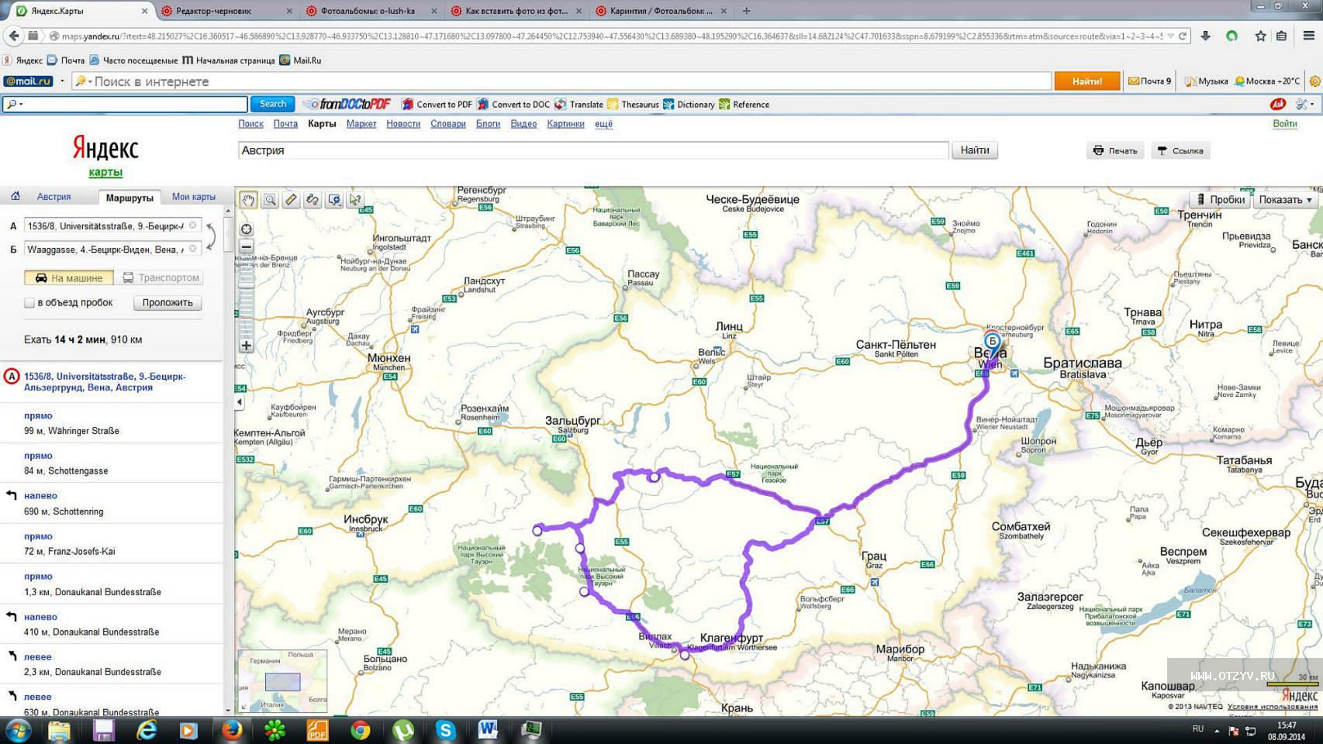
Task: Open the Войти login link
Action: click(1285, 123)
